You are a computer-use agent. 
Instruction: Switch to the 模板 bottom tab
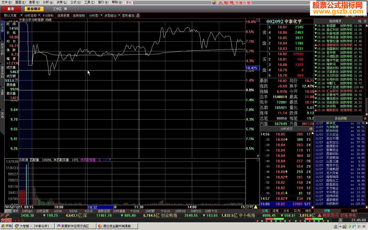coord(16,211)
